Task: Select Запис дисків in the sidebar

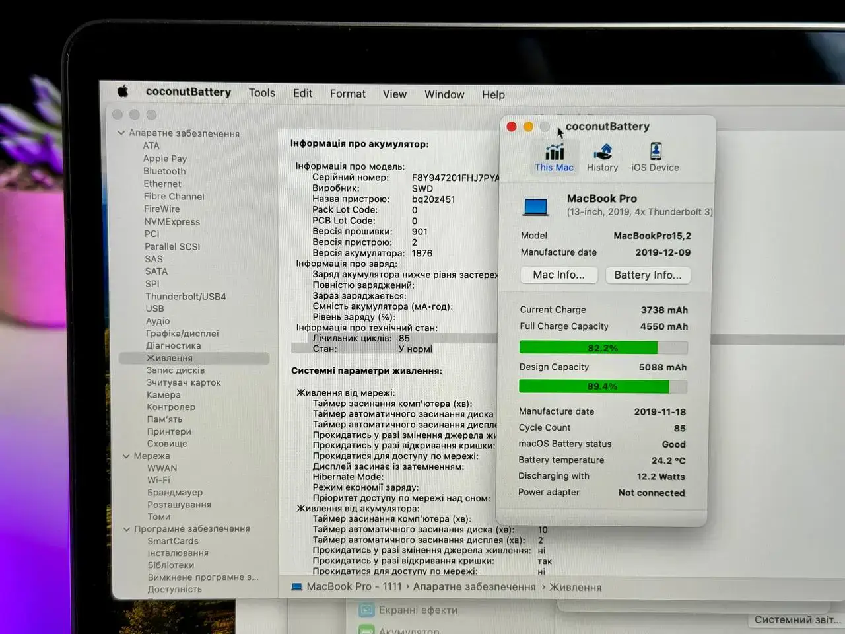Action: click(176, 370)
